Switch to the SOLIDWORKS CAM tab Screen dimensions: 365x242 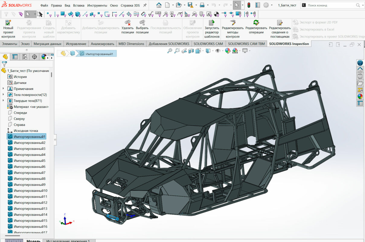[208, 44]
